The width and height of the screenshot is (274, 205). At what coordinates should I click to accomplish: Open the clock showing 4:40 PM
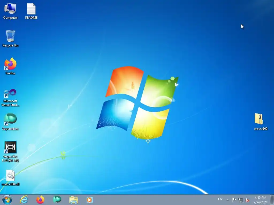click(x=260, y=200)
